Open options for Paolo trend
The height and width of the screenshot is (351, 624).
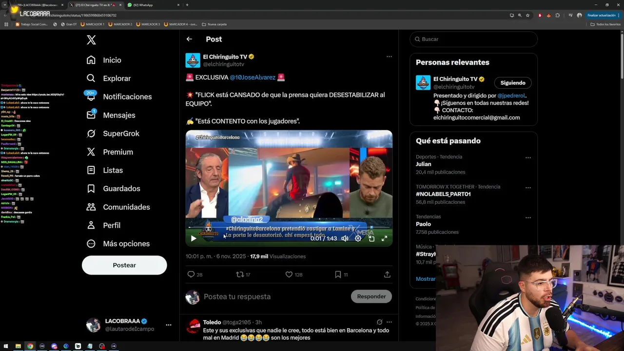[528, 217]
